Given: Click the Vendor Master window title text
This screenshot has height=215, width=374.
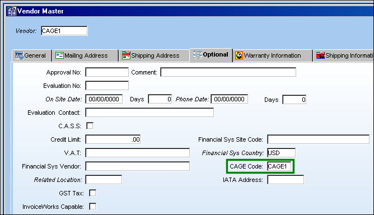Looking at the screenshot, I should [x=40, y=11].
